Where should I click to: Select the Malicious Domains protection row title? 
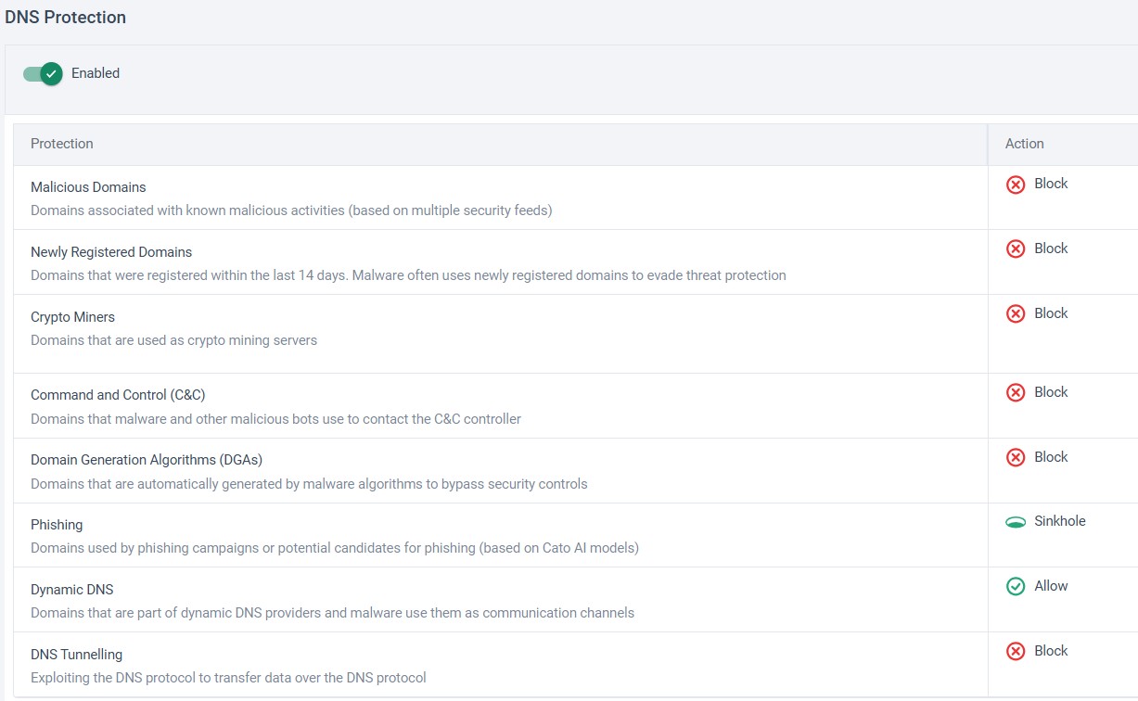click(x=88, y=187)
